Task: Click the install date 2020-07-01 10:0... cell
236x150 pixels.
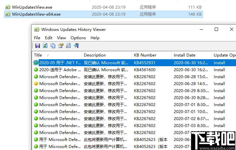Action: [191, 111]
